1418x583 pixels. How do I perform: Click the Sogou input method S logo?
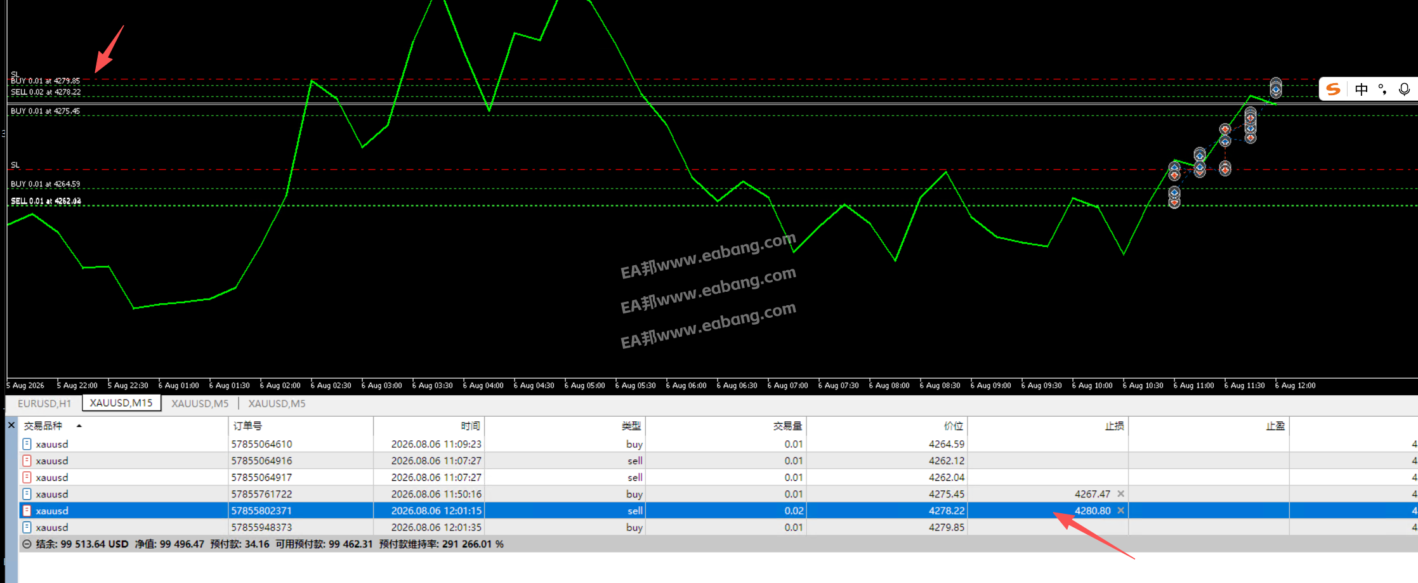[1334, 89]
